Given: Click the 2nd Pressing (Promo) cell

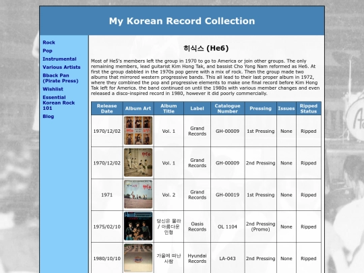Looking at the screenshot, I should tap(260, 226).
